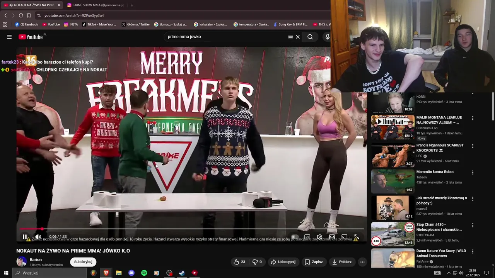The height and width of the screenshot is (278, 495).
Task: Seek on the video progress bar
Action: pyautogui.click(x=192, y=229)
